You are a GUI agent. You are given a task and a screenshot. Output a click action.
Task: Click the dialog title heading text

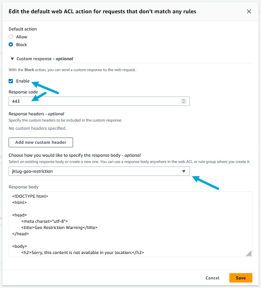pos(102,12)
